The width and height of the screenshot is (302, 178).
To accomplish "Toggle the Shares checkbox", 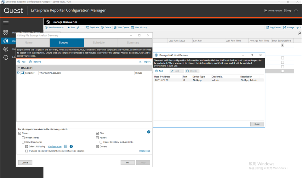I will pyautogui.click(x=20, y=133).
